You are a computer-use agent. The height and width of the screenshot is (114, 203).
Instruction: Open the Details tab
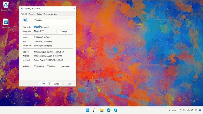39,14
